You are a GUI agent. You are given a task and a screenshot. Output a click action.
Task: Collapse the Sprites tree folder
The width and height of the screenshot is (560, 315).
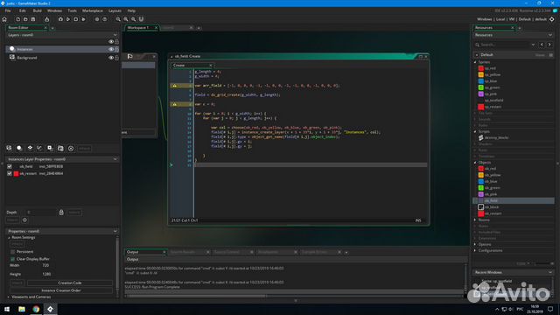coord(475,62)
